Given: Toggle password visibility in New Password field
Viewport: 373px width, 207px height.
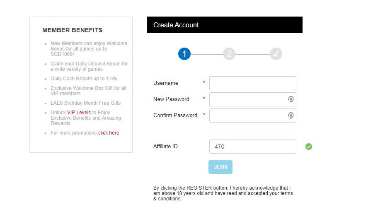Looking at the screenshot, I should pyautogui.click(x=291, y=99).
